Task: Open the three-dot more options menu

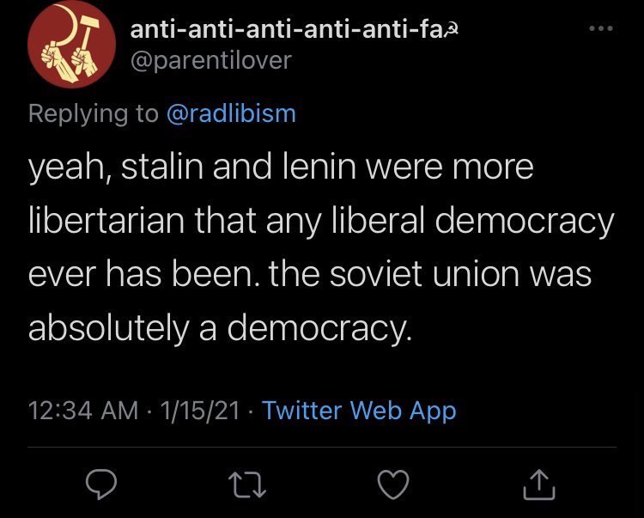Action: pyautogui.click(x=601, y=28)
